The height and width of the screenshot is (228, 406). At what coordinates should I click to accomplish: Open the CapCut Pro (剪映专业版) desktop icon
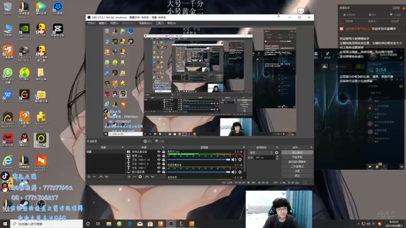58,30
